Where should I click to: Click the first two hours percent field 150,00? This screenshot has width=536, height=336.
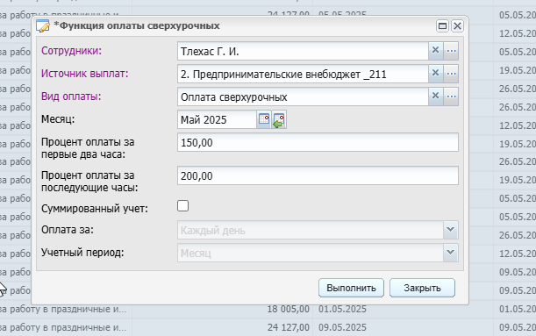318,142
